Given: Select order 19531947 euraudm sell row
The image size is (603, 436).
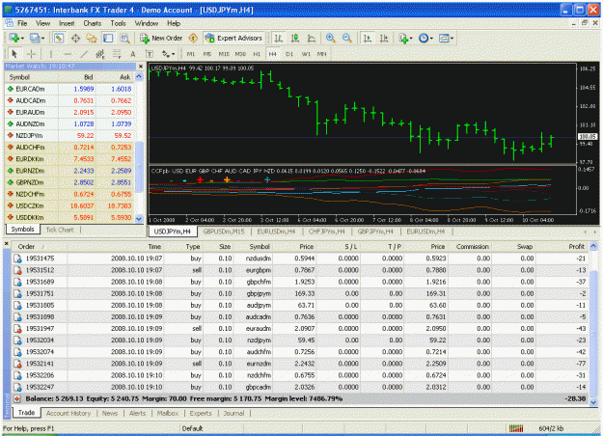Looking at the screenshot, I should [x=300, y=328].
